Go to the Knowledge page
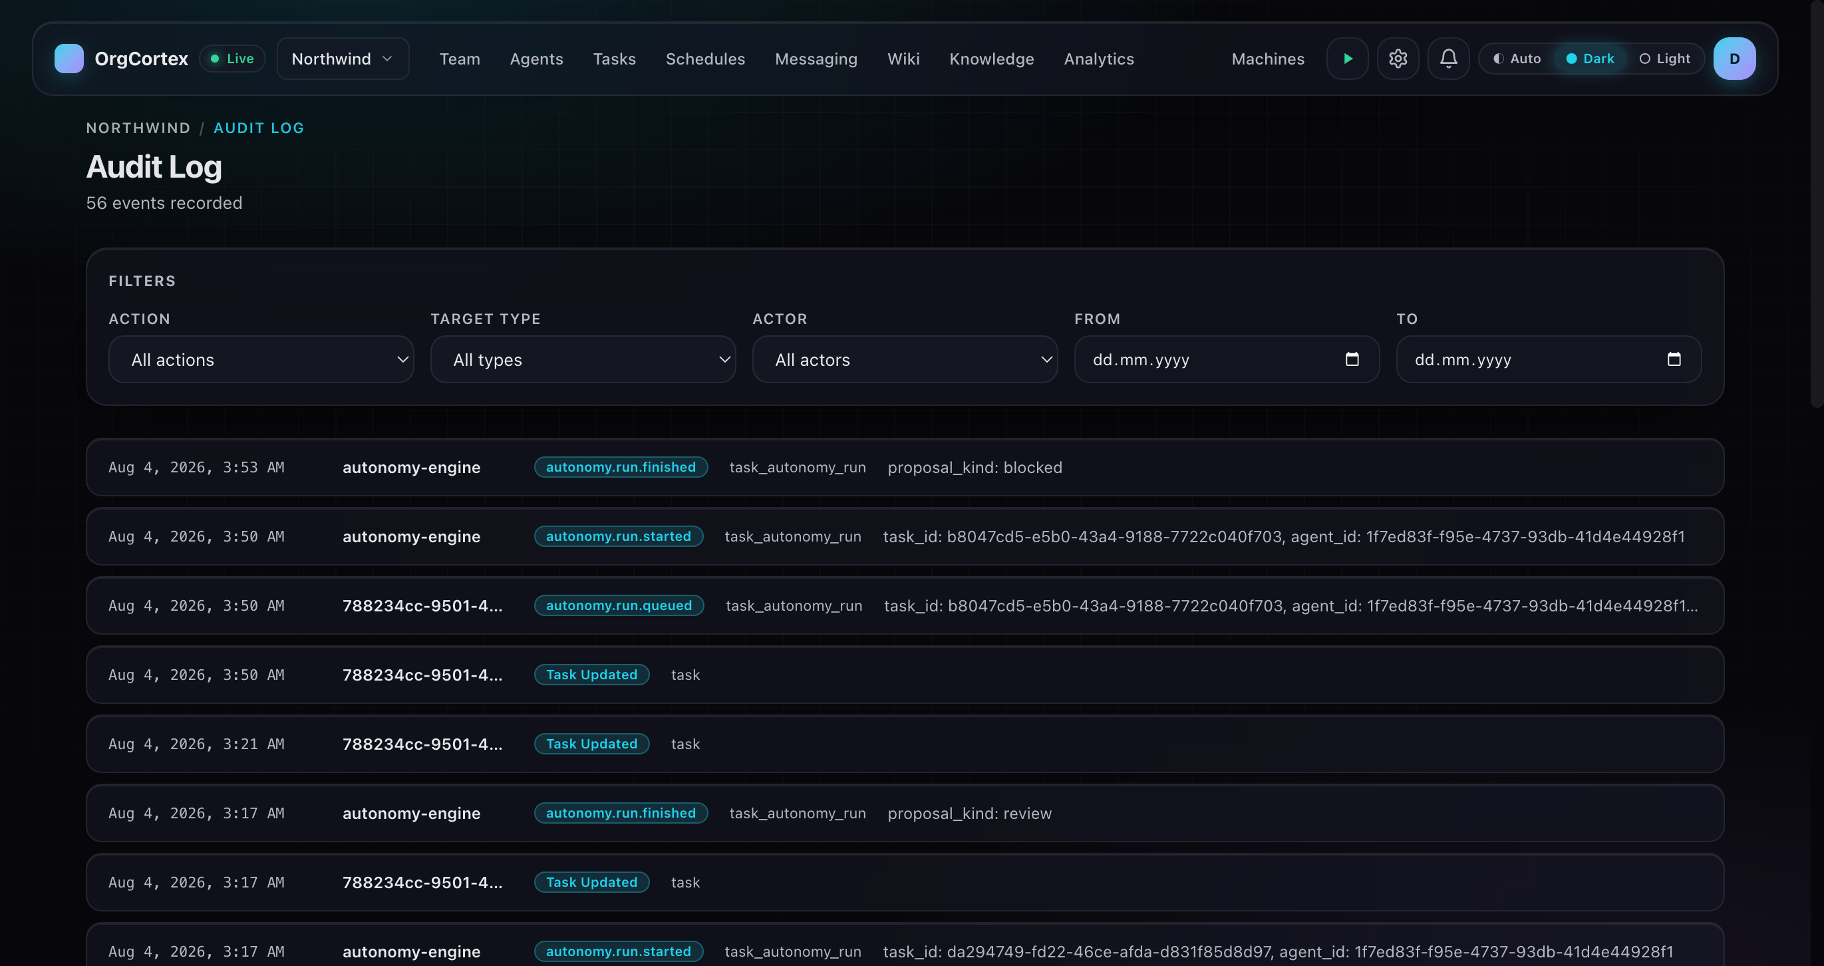 pos(991,59)
